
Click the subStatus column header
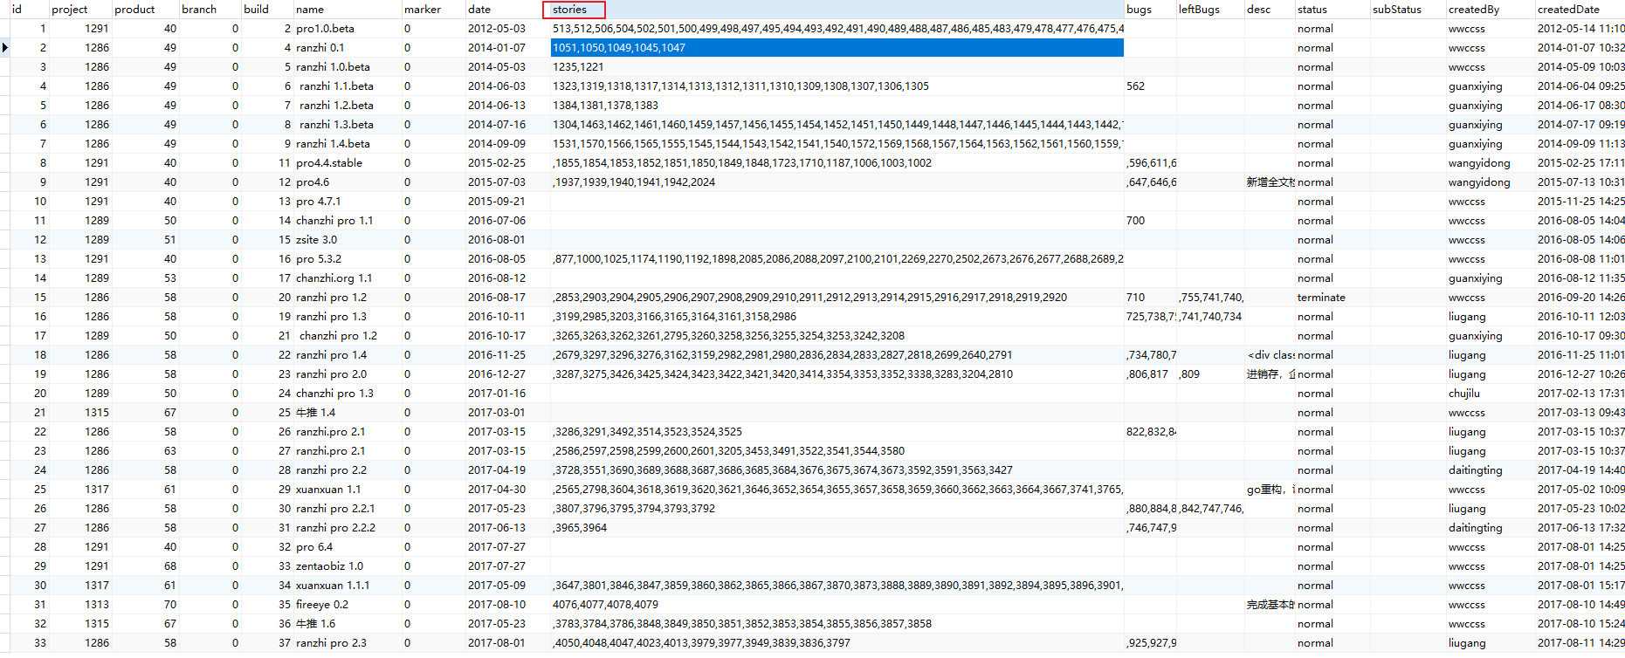click(1396, 10)
